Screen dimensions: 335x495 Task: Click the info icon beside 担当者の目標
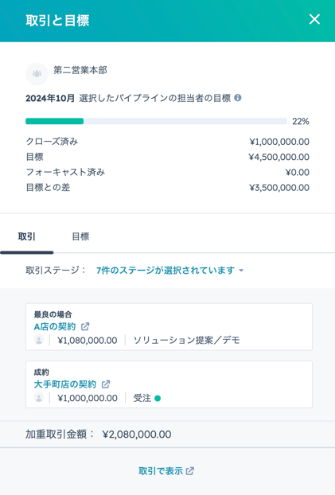pos(238,98)
